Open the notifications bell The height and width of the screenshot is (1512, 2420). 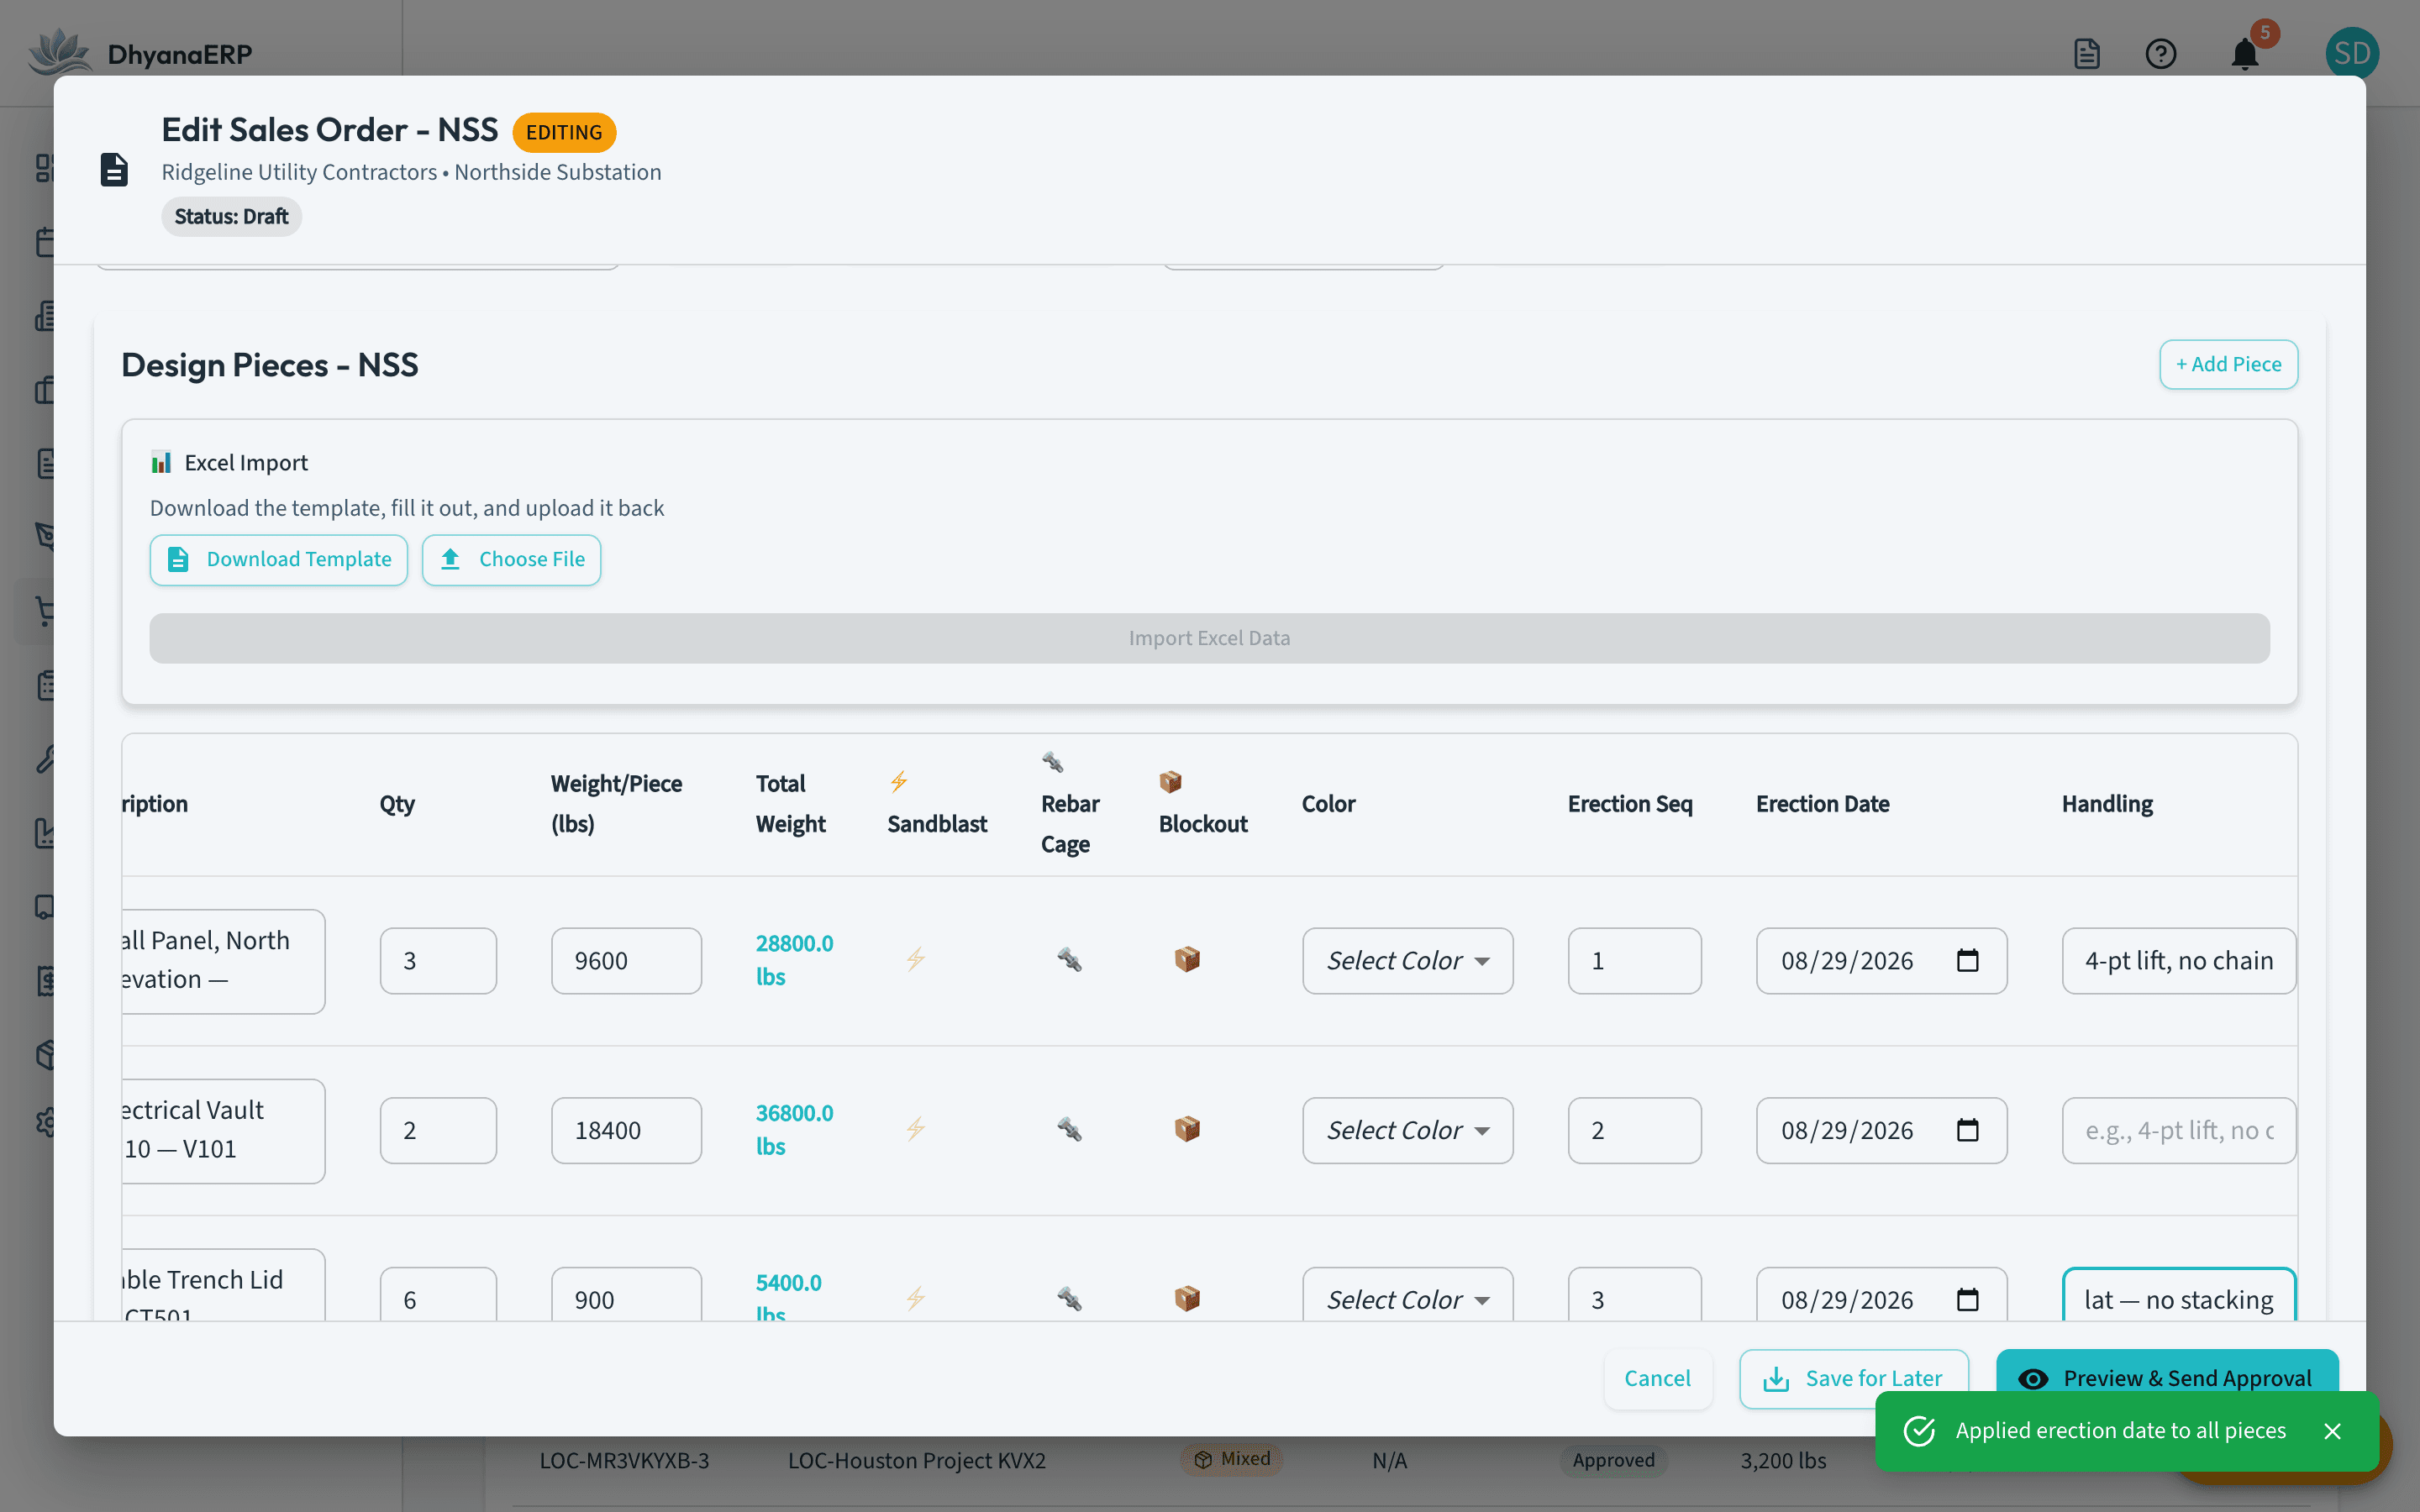[x=2245, y=53]
